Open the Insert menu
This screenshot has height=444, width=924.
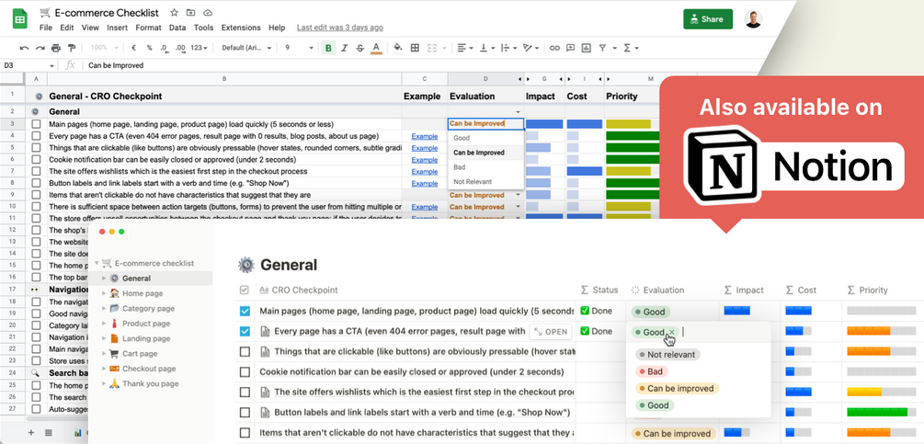(118, 28)
